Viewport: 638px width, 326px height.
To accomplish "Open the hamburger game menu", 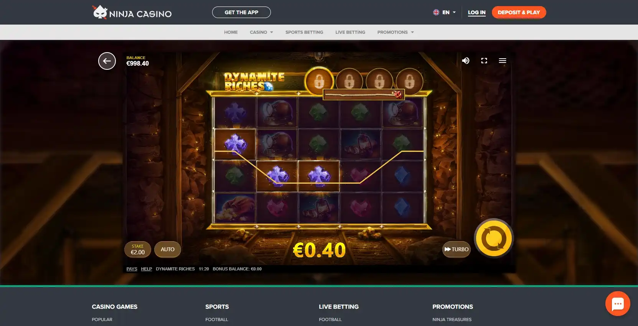I will [503, 61].
